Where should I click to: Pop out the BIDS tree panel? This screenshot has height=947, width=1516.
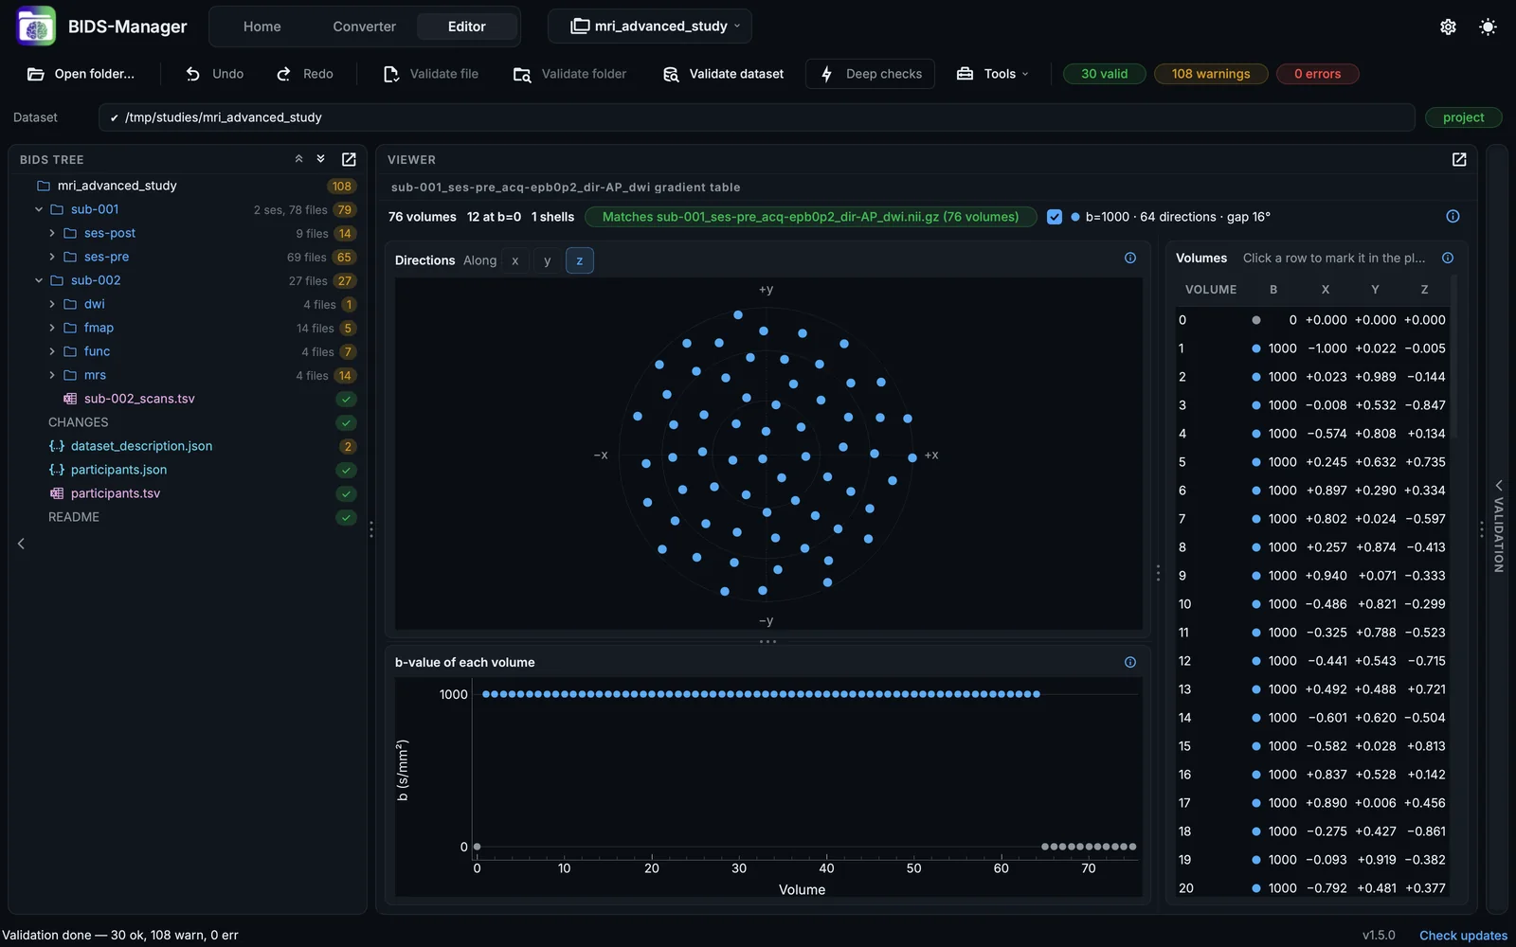point(349,159)
